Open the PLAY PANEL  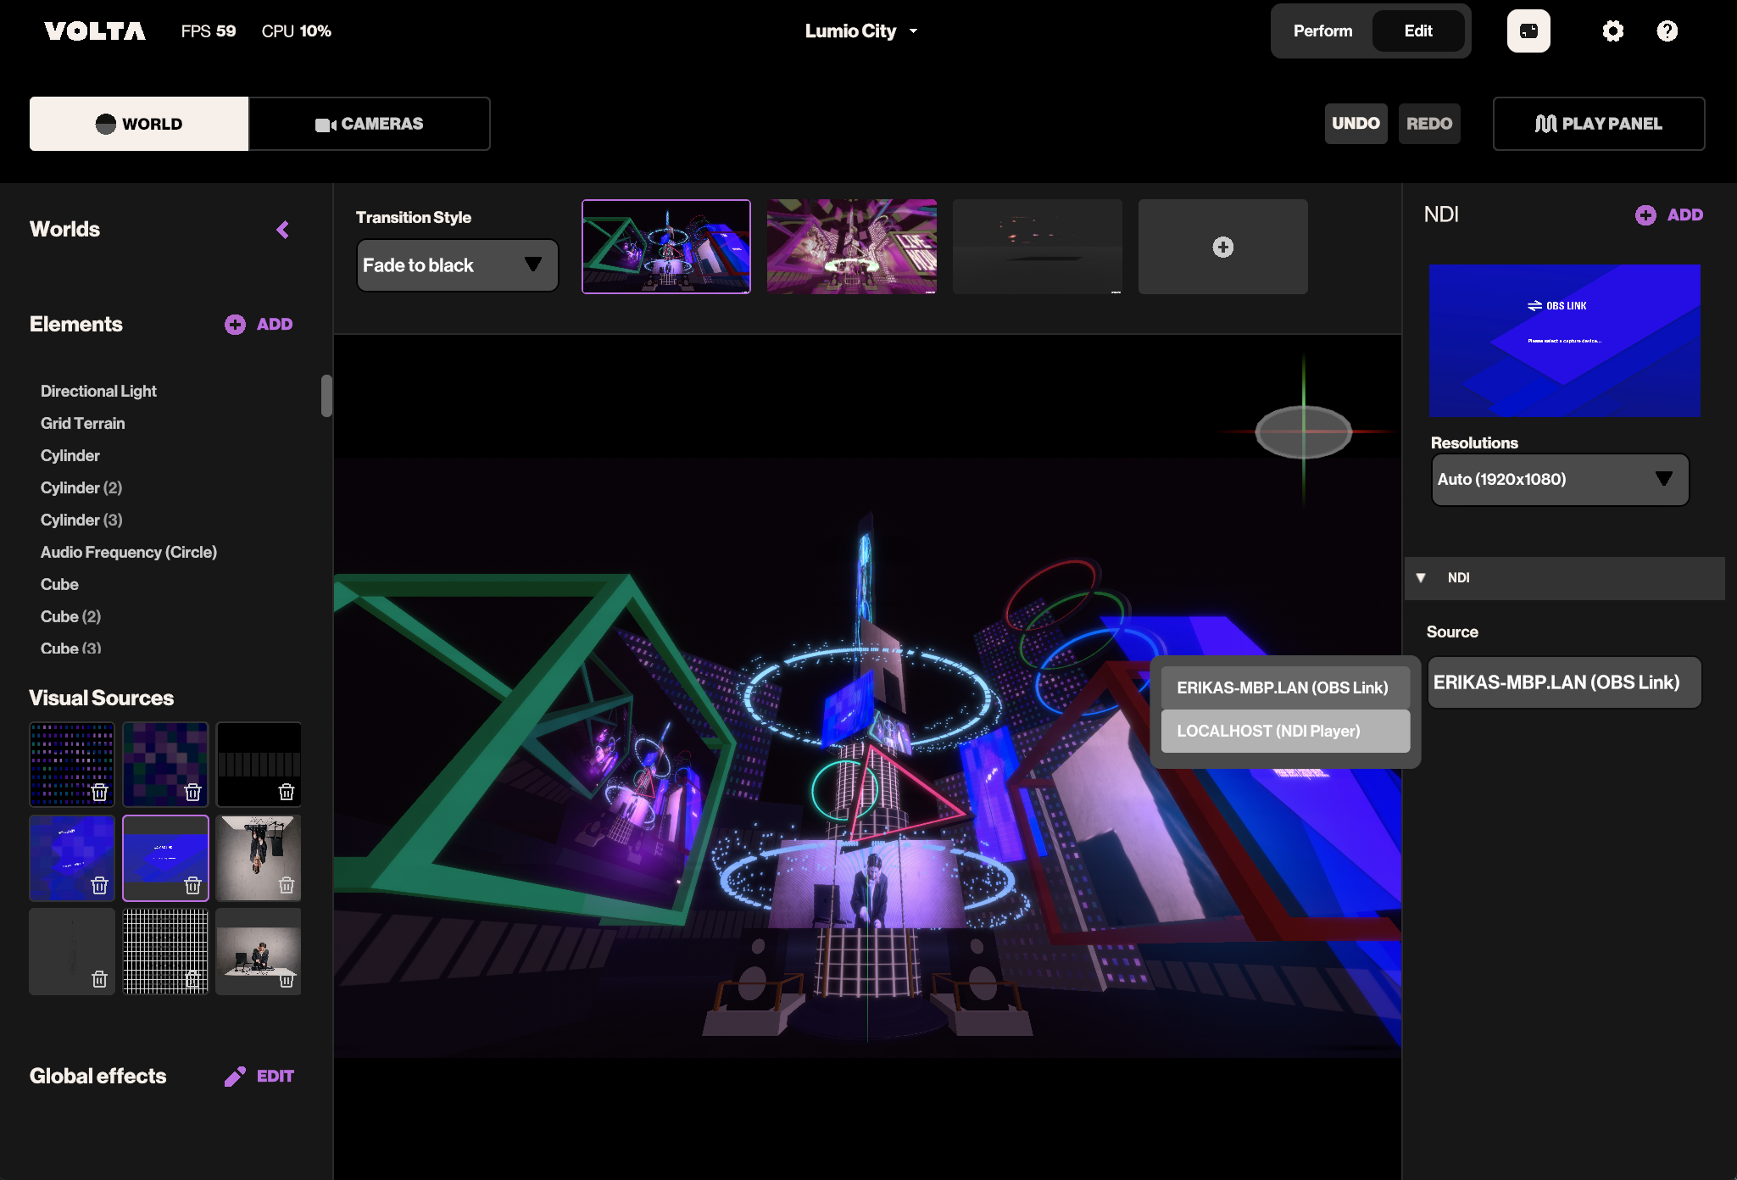click(x=1598, y=124)
